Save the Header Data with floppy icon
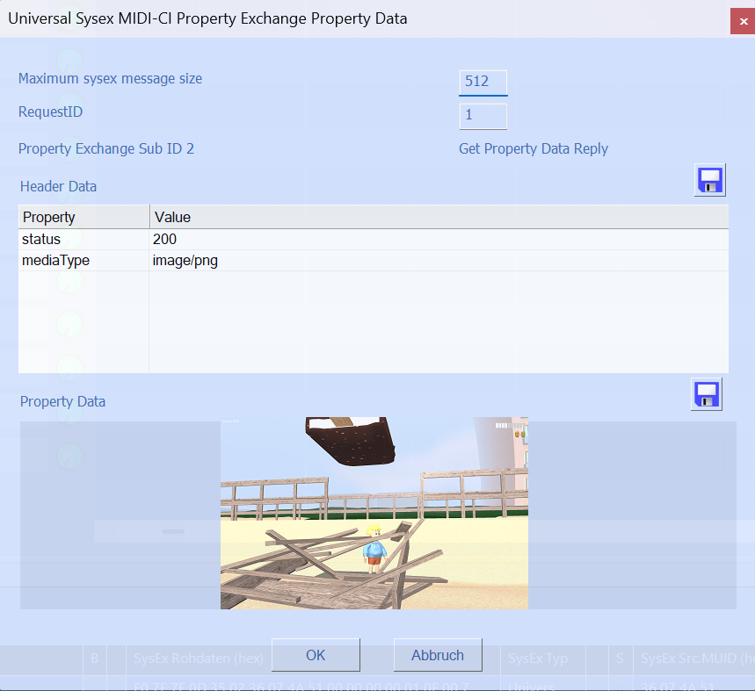Viewport: 755px width, 691px height. [710, 180]
